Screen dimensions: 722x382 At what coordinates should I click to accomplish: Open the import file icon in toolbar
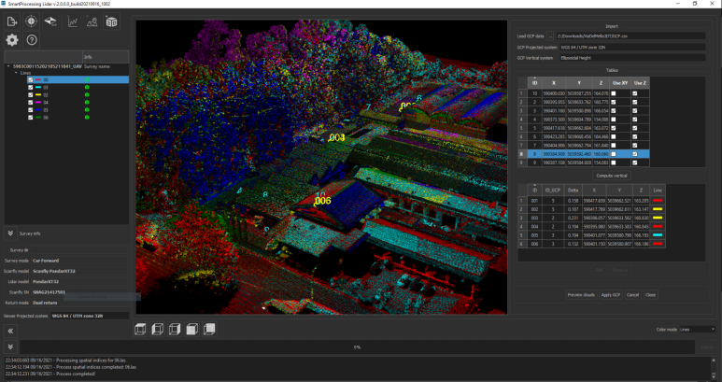tap(12, 21)
